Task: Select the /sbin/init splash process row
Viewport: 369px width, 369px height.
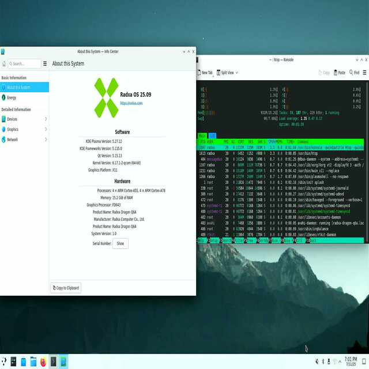Action: (x=280, y=182)
